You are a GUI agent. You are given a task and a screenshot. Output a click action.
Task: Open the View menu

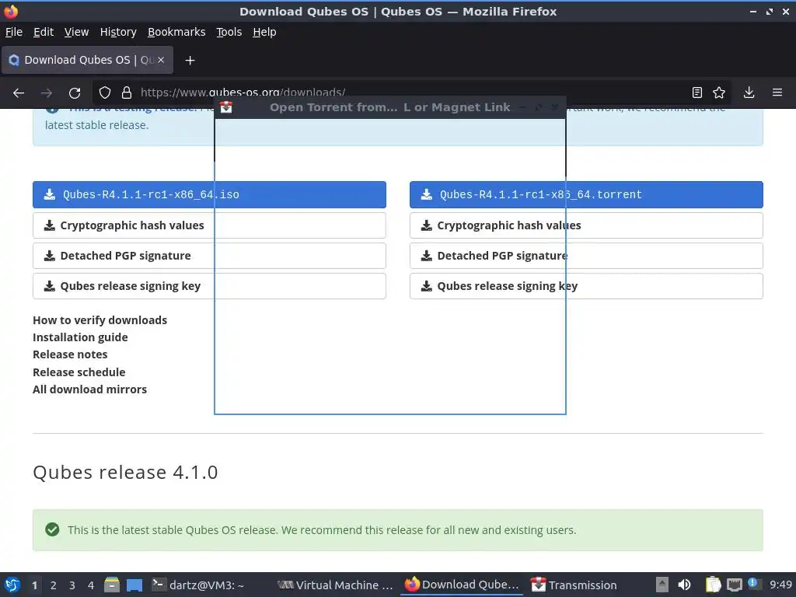coord(76,32)
